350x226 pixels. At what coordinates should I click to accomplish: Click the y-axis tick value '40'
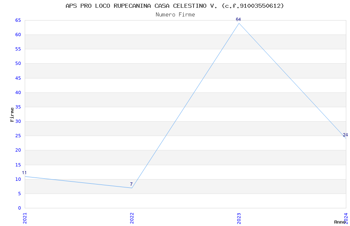18,92
